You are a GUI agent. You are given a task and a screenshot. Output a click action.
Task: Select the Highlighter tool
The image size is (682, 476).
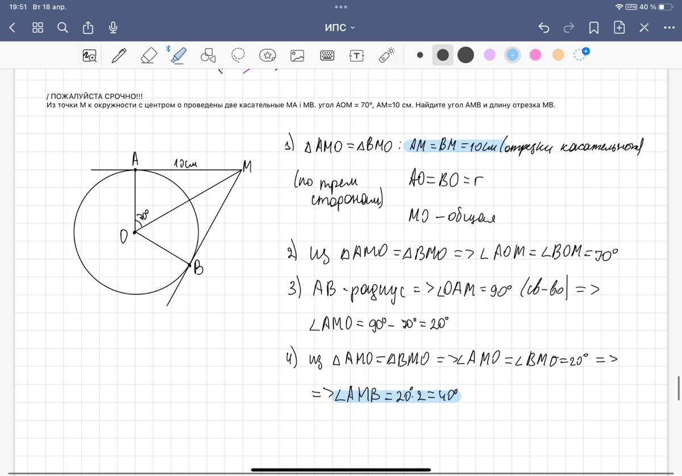click(x=178, y=55)
